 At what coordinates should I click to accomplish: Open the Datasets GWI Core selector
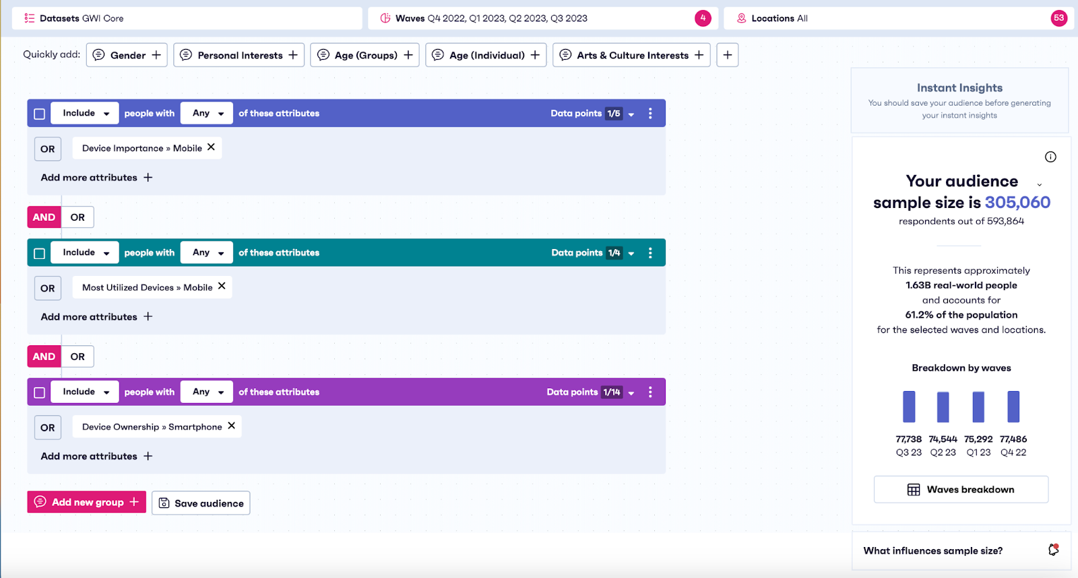tap(187, 18)
